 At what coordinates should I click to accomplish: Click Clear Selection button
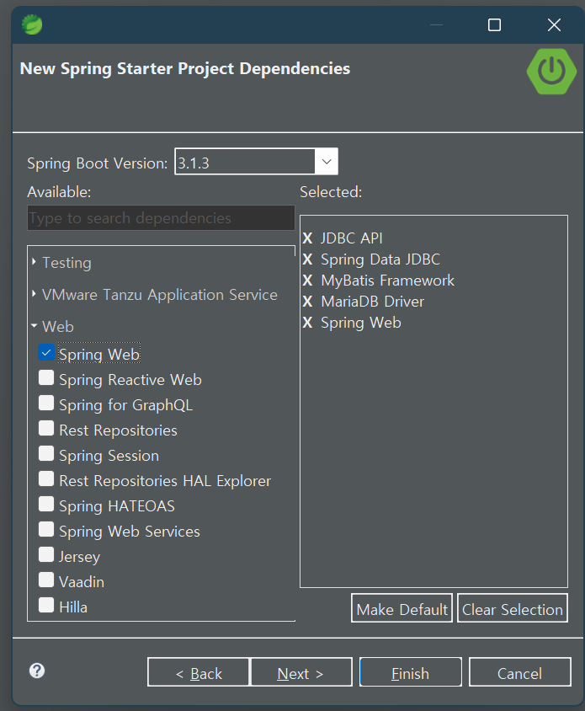pos(513,608)
